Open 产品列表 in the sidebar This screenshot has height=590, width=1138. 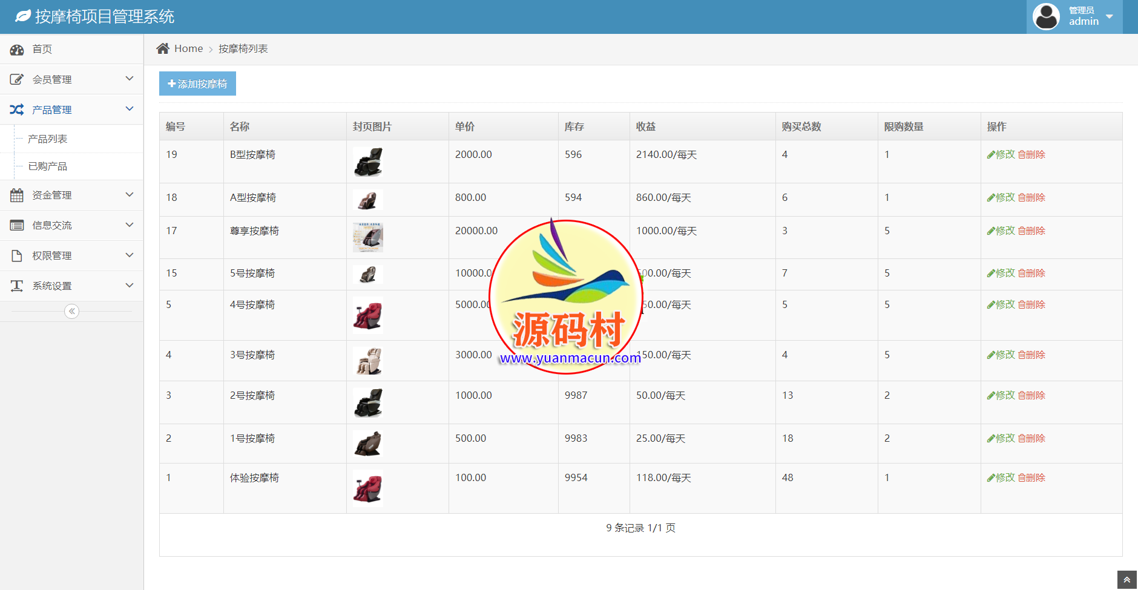pyautogui.click(x=48, y=139)
